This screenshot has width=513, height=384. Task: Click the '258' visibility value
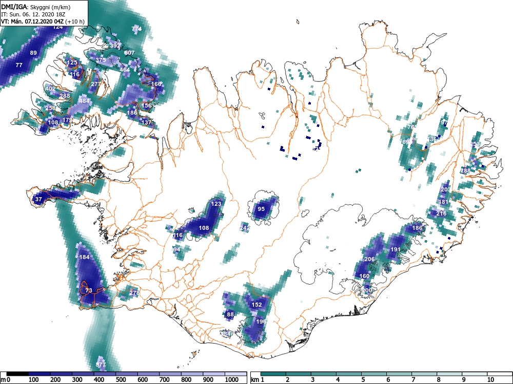[x=50, y=108]
